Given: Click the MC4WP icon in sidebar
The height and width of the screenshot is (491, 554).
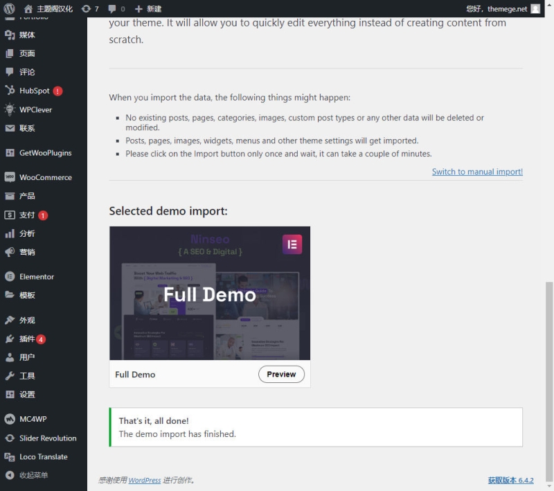Looking at the screenshot, I should (x=10, y=419).
